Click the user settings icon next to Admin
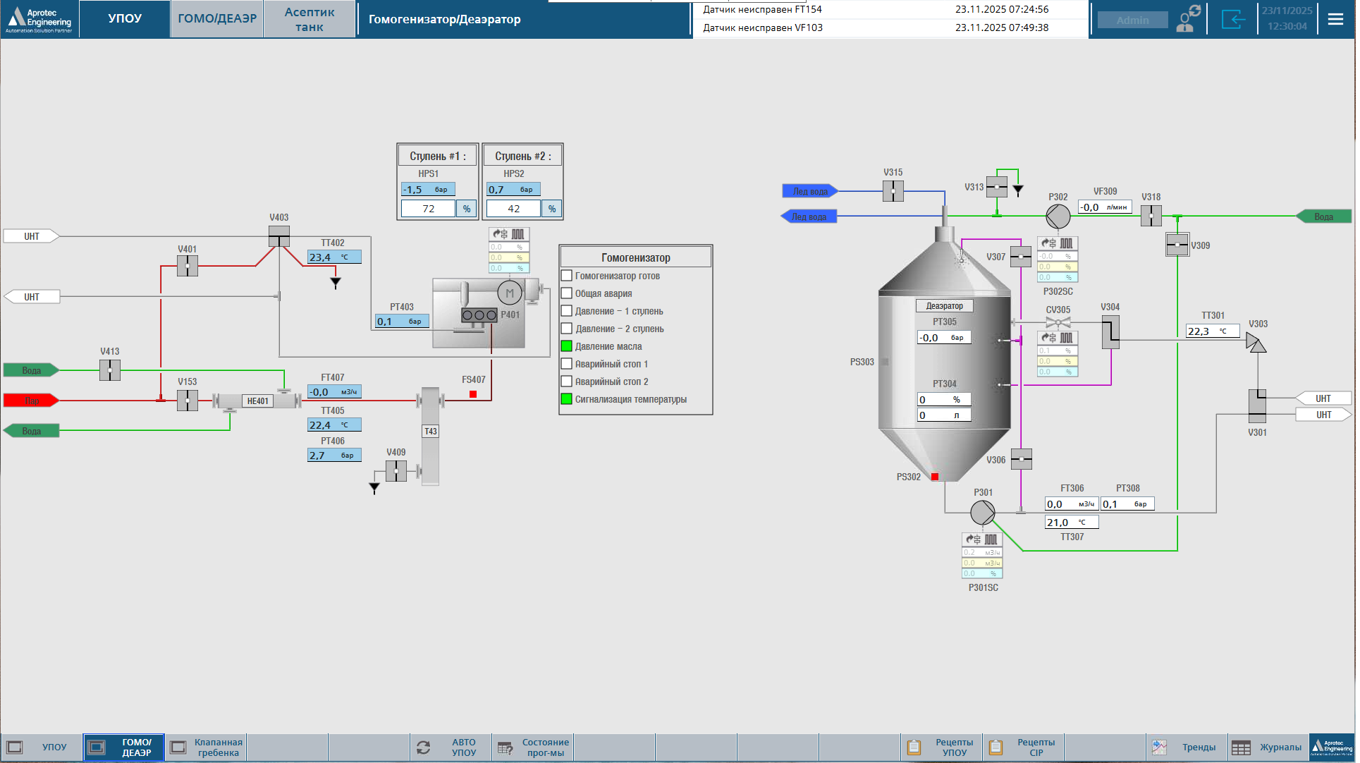1360x763 pixels. (1189, 19)
